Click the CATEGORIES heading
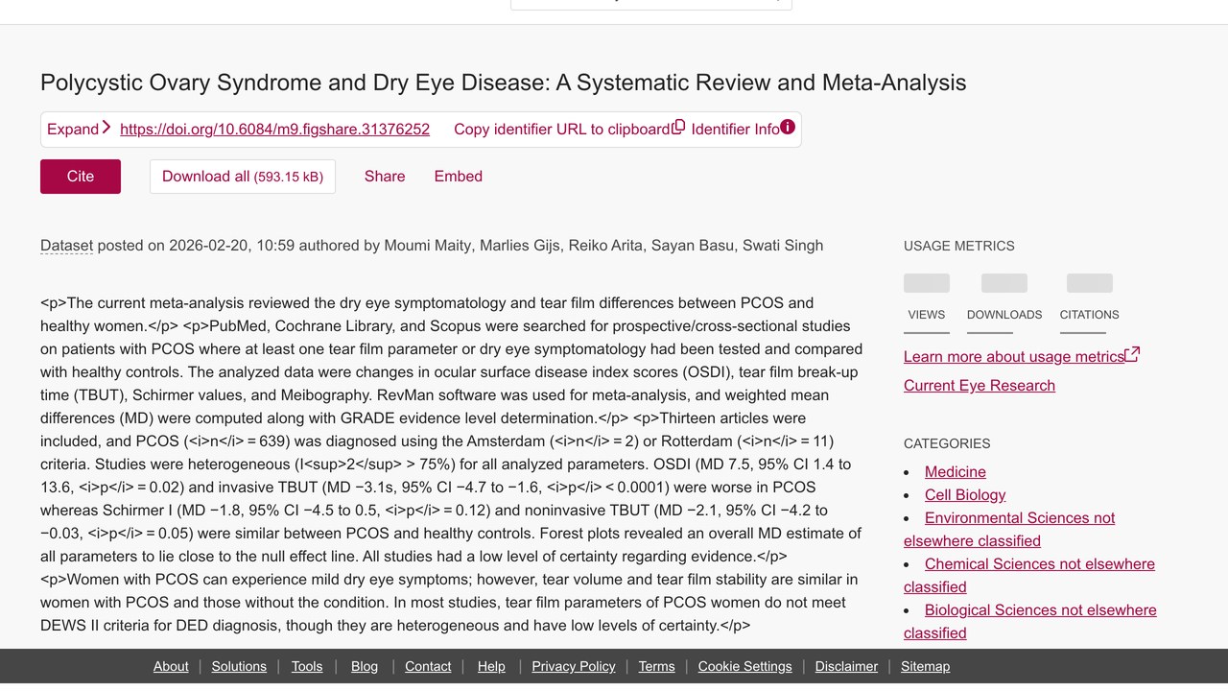 [947, 443]
